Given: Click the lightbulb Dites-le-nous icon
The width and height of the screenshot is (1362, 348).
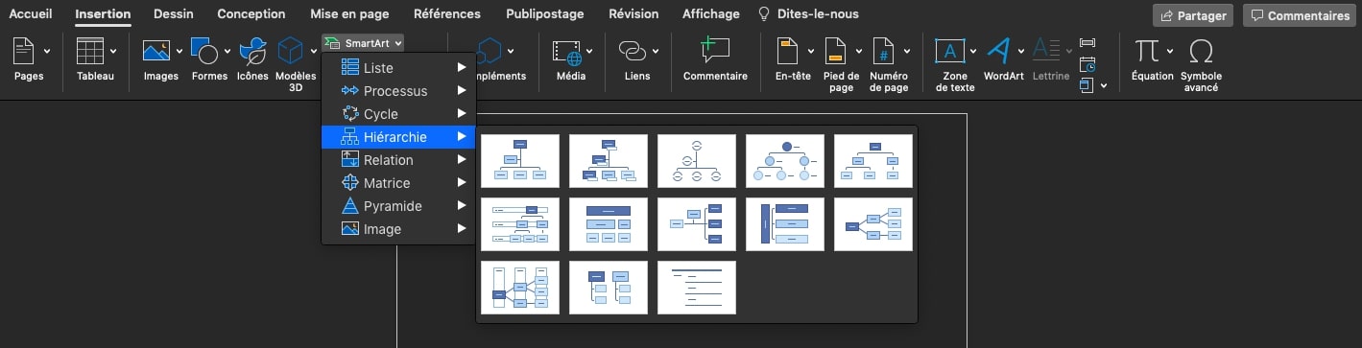Looking at the screenshot, I should point(764,14).
